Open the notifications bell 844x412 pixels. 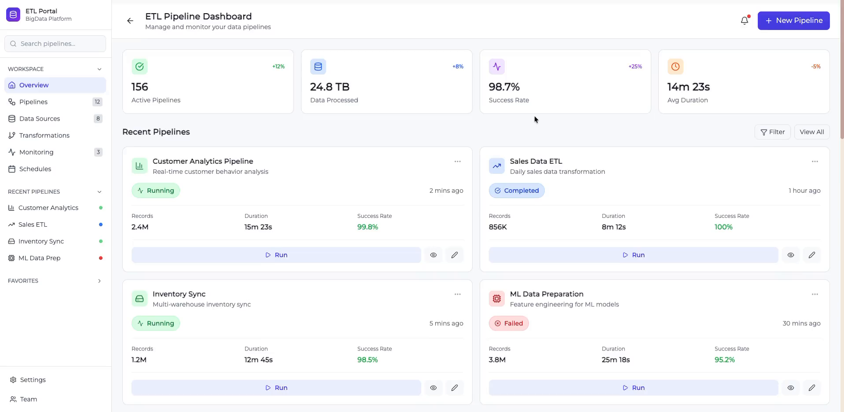744,20
